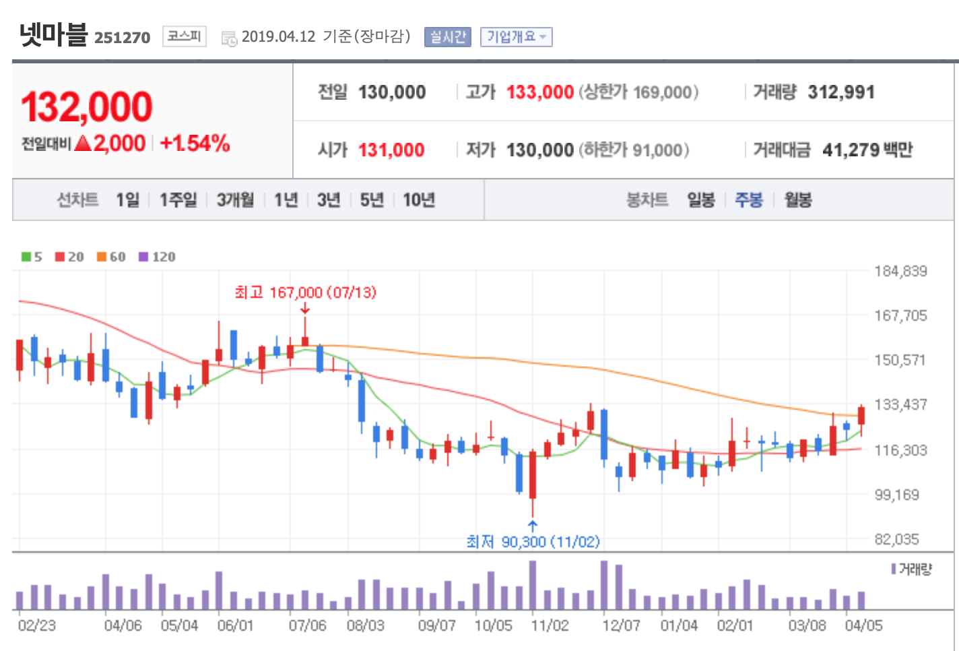Click the green 5 moving average legend swatch
The width and height of the screenshot is (959, 651).
click(x=26, y=257)
